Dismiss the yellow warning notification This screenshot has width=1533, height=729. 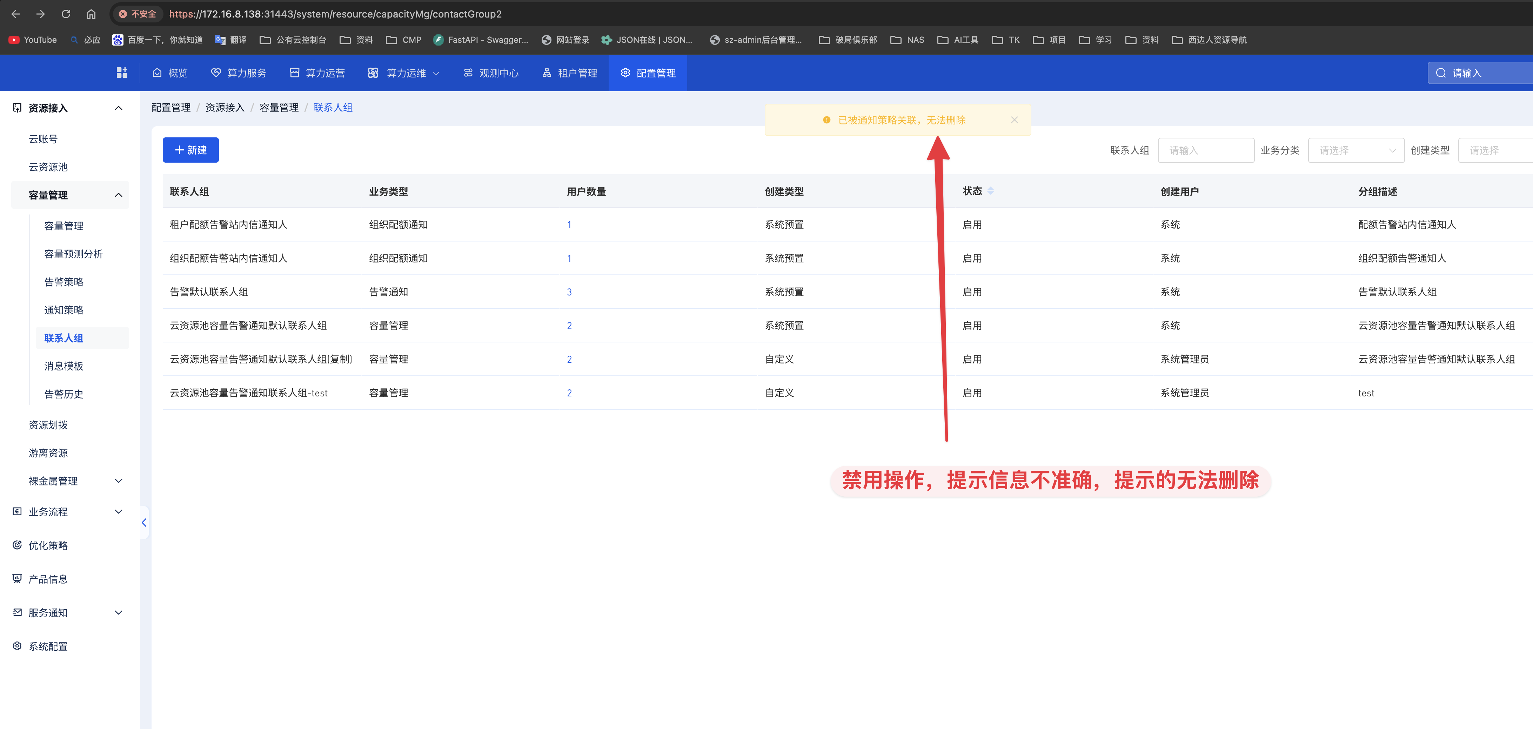click(x=1015, y=120)
